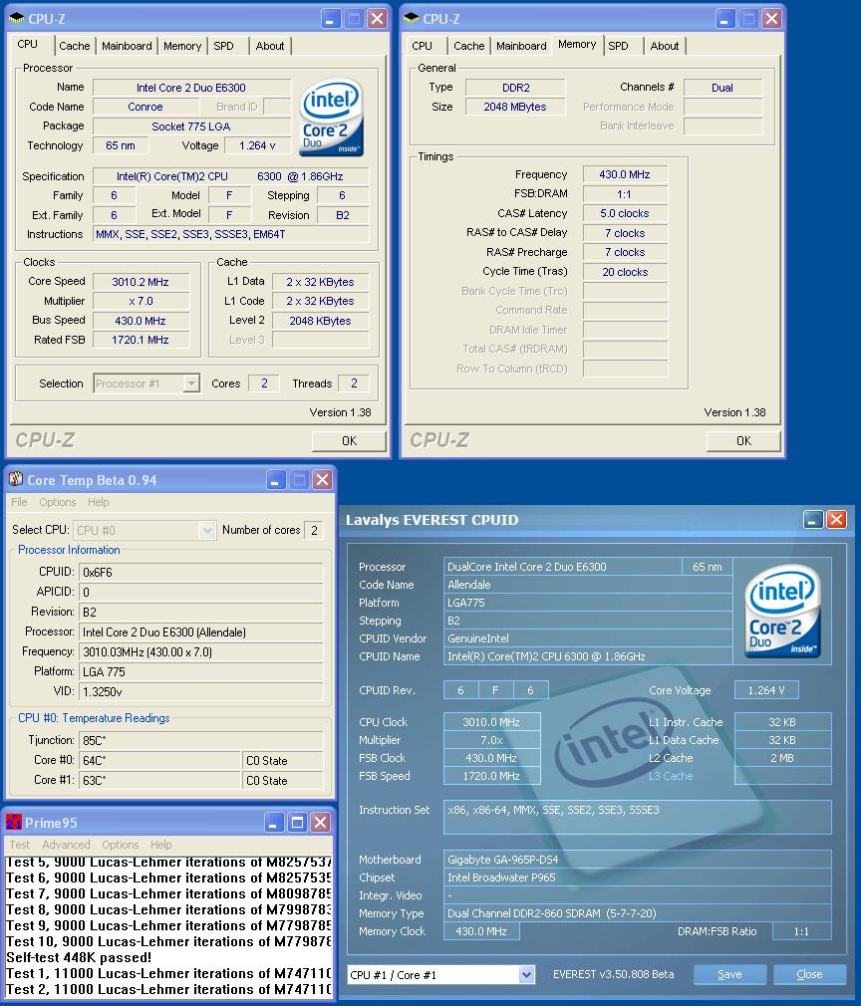Screen dimensions: 861x1006
Task: Open the Options menu in Core Temp
Action: (x=57, y=502)
